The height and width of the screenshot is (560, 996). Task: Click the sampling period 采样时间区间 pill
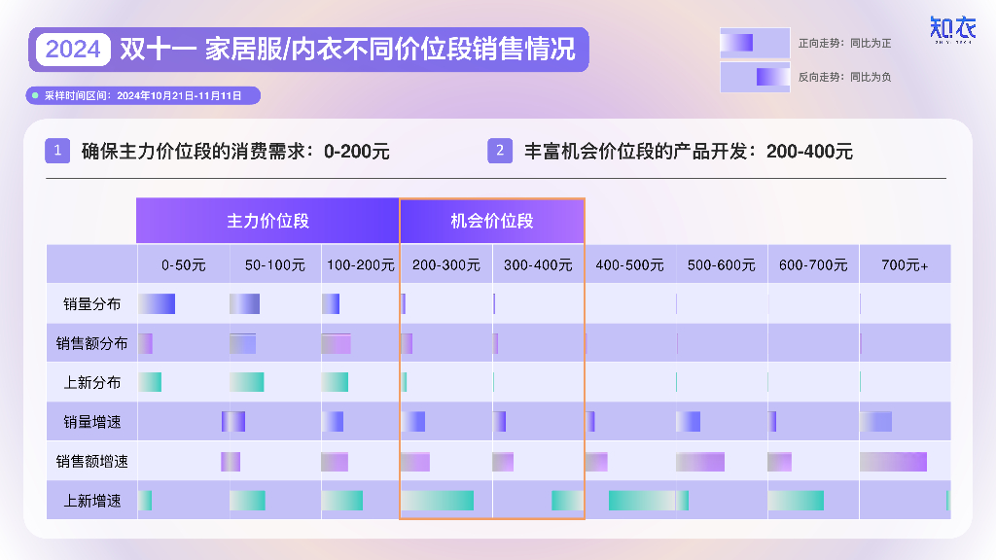[143, 96]
